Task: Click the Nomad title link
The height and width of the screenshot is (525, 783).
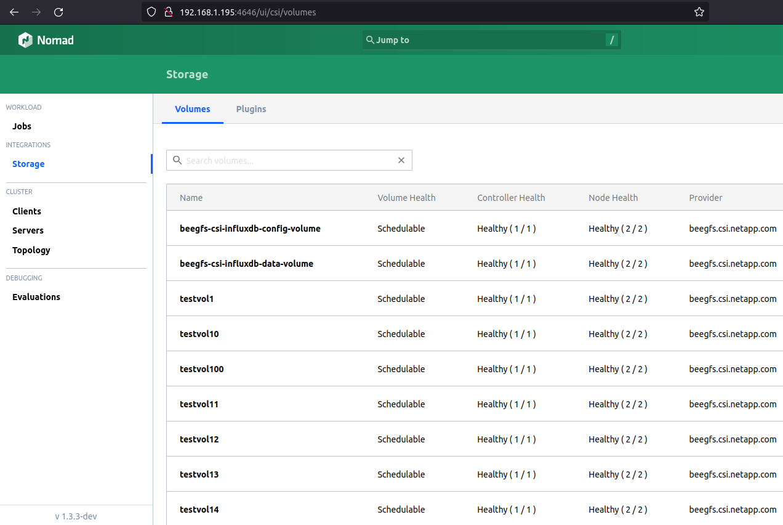Action: [x=55, y=40]
